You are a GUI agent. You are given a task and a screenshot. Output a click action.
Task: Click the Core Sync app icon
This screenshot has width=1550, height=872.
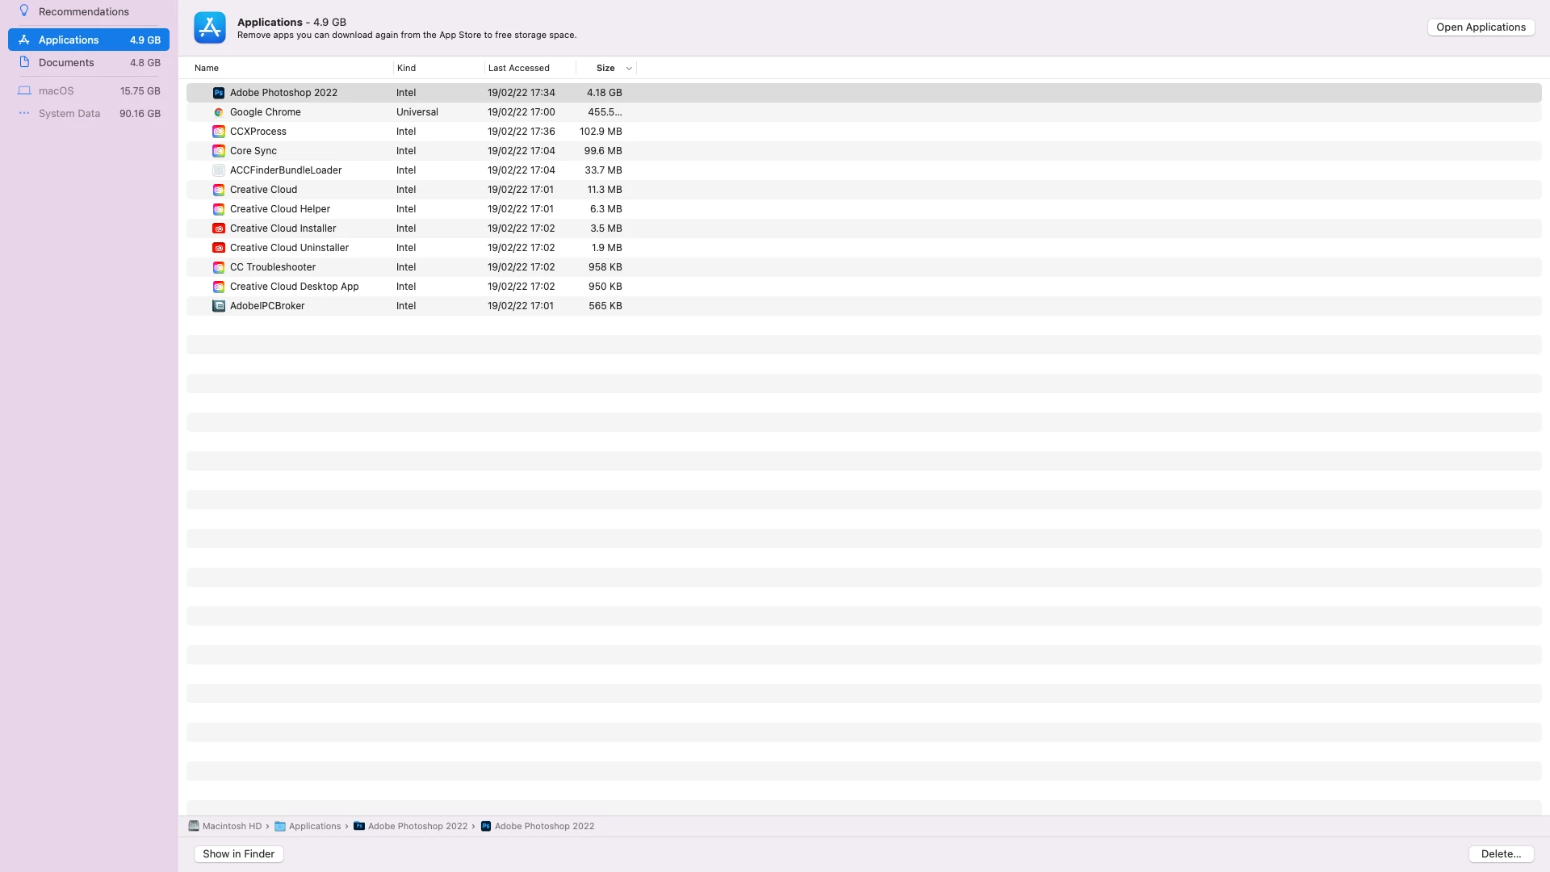[x=218, y=151]
